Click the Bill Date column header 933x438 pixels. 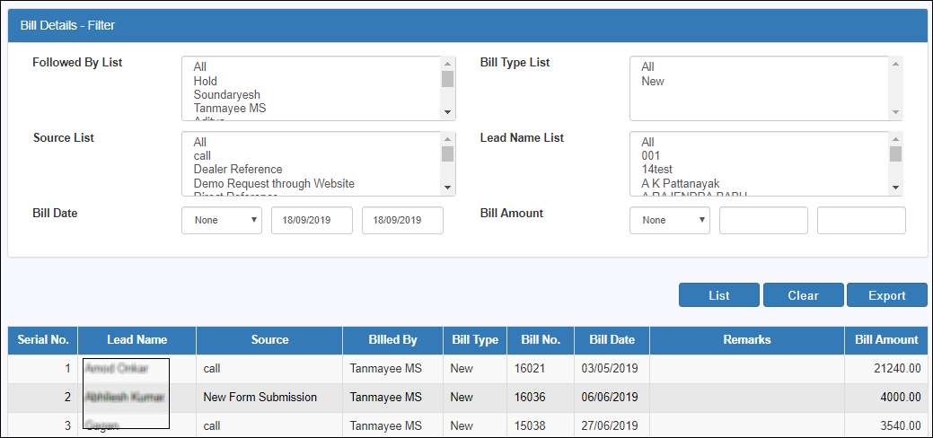(x=612, y=340)
